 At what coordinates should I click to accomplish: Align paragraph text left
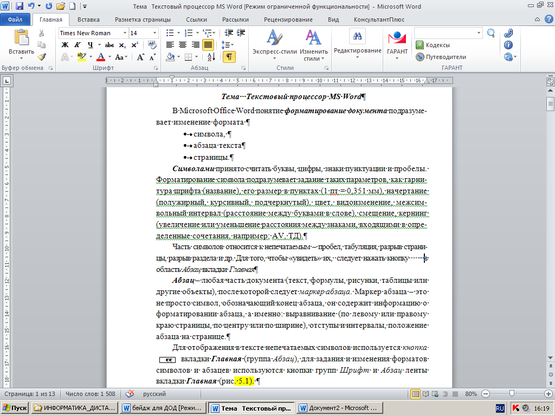[170, 45]
